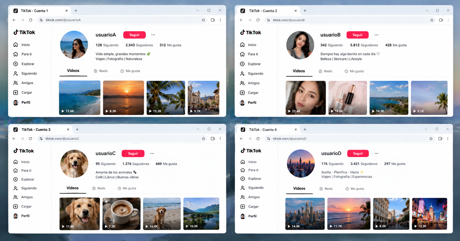Open Para ti icon in Cuenta 2 sidebar
460x241 pixels.
242,54
